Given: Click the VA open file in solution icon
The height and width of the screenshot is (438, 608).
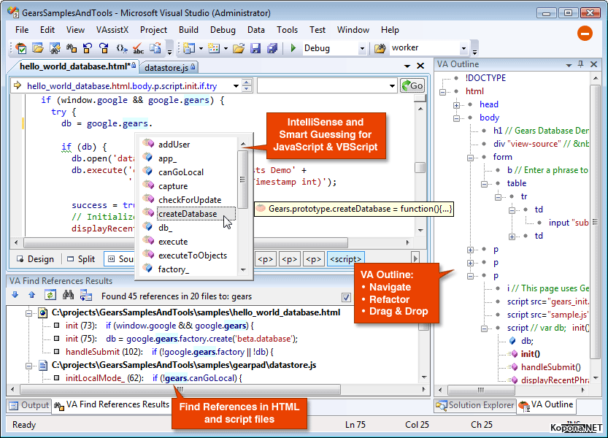Looking at the screenshot, I should tap(38, 48).
